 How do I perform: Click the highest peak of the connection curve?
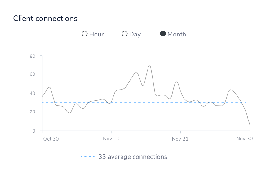pyautogui.click(x=149, y=66)
